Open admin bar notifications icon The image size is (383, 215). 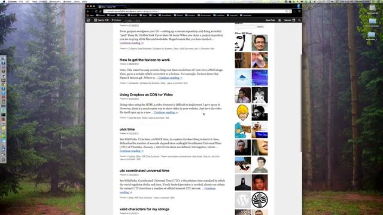click(279, 20)
